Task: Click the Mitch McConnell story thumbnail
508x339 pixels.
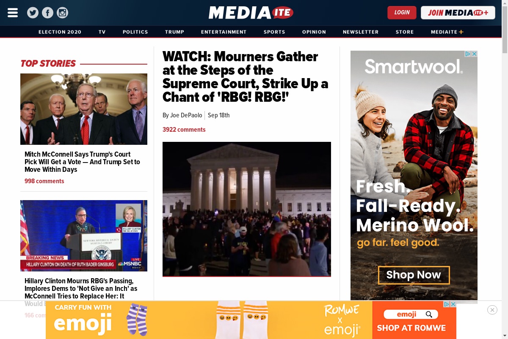Action: 84,109
